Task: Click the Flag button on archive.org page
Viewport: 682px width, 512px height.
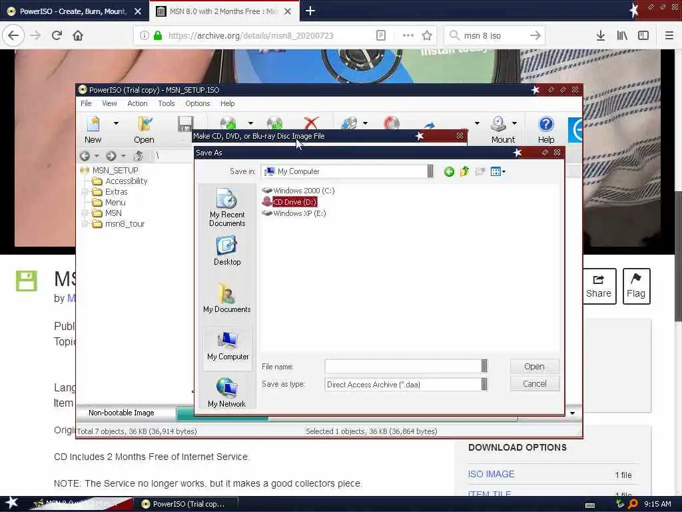Action: (x=636, y=286)
